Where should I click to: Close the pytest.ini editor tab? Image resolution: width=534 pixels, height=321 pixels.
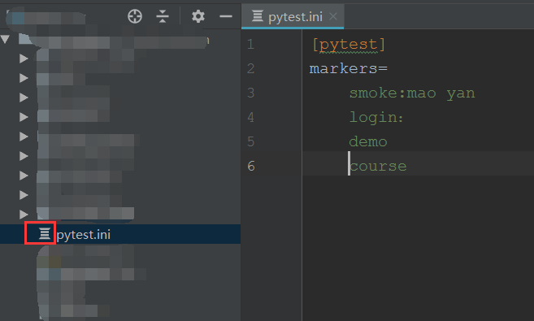pyautogui.click(x=333, y=16)
